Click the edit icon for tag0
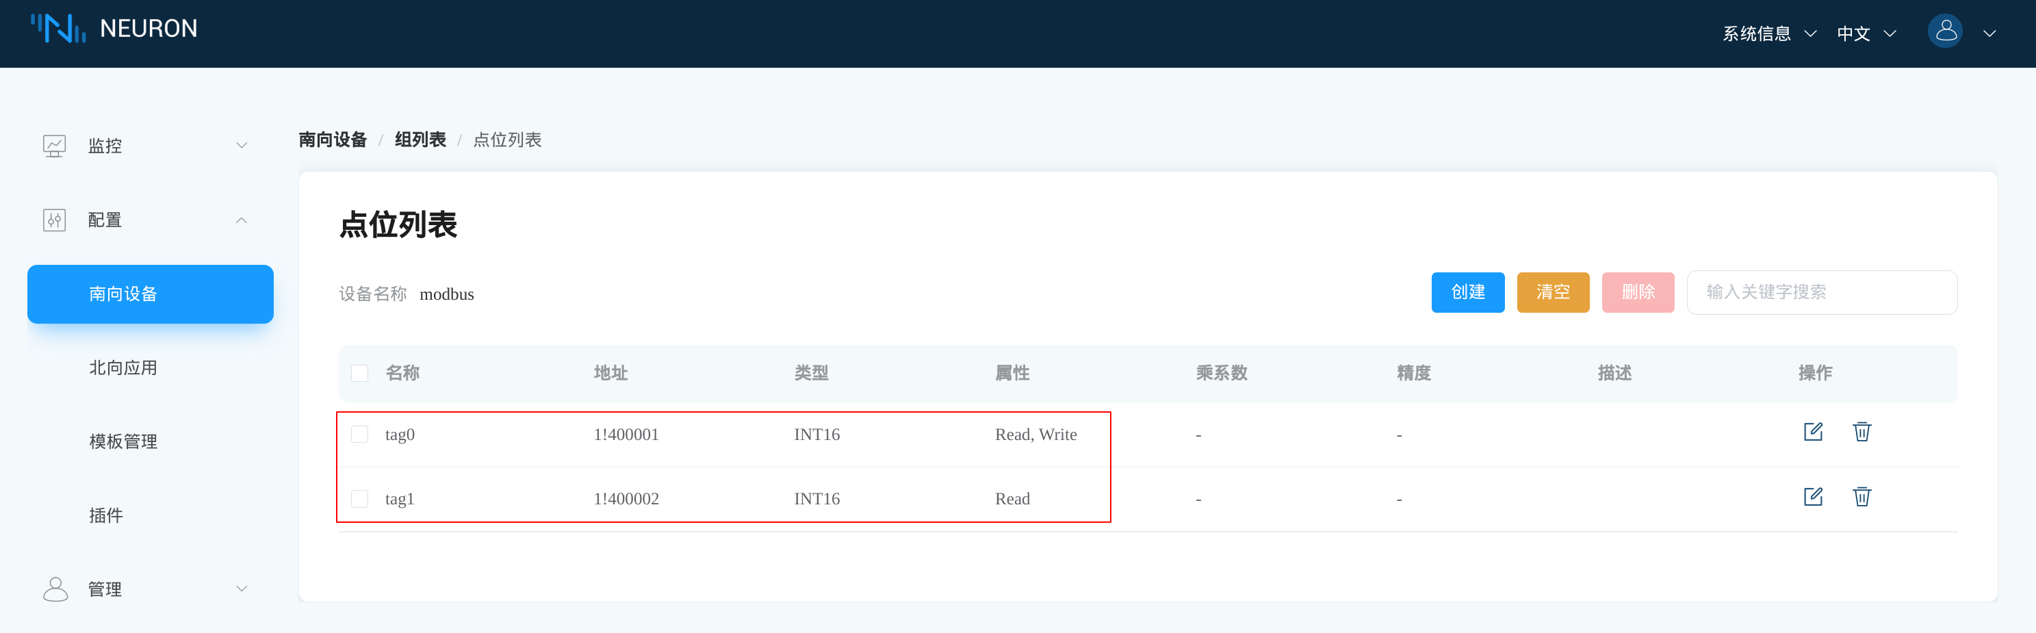The height and width of the screenshot is (633, 2036). click(x=1812, y=432)
